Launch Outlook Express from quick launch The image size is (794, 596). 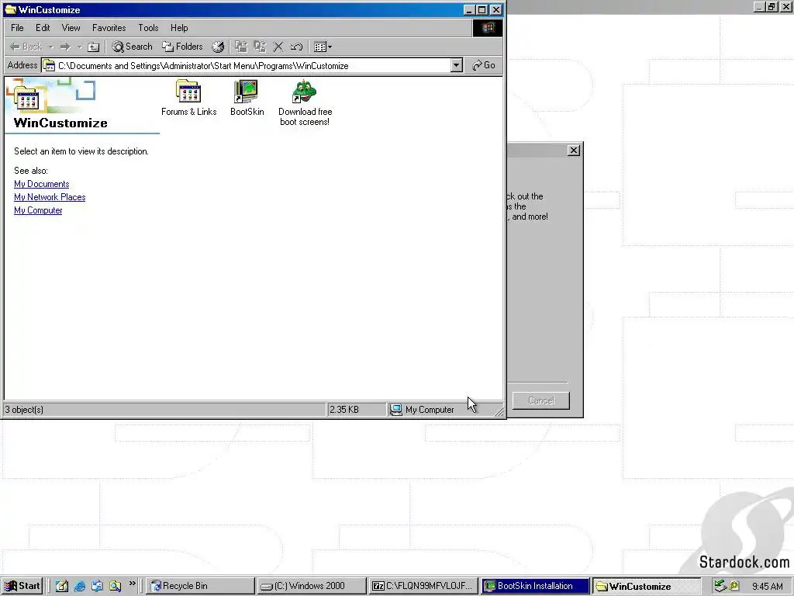pyautogui.click(x=97, y=586)
